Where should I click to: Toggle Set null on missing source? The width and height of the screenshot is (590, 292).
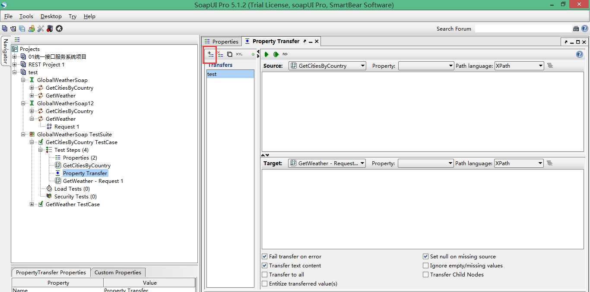pos(426,256)
